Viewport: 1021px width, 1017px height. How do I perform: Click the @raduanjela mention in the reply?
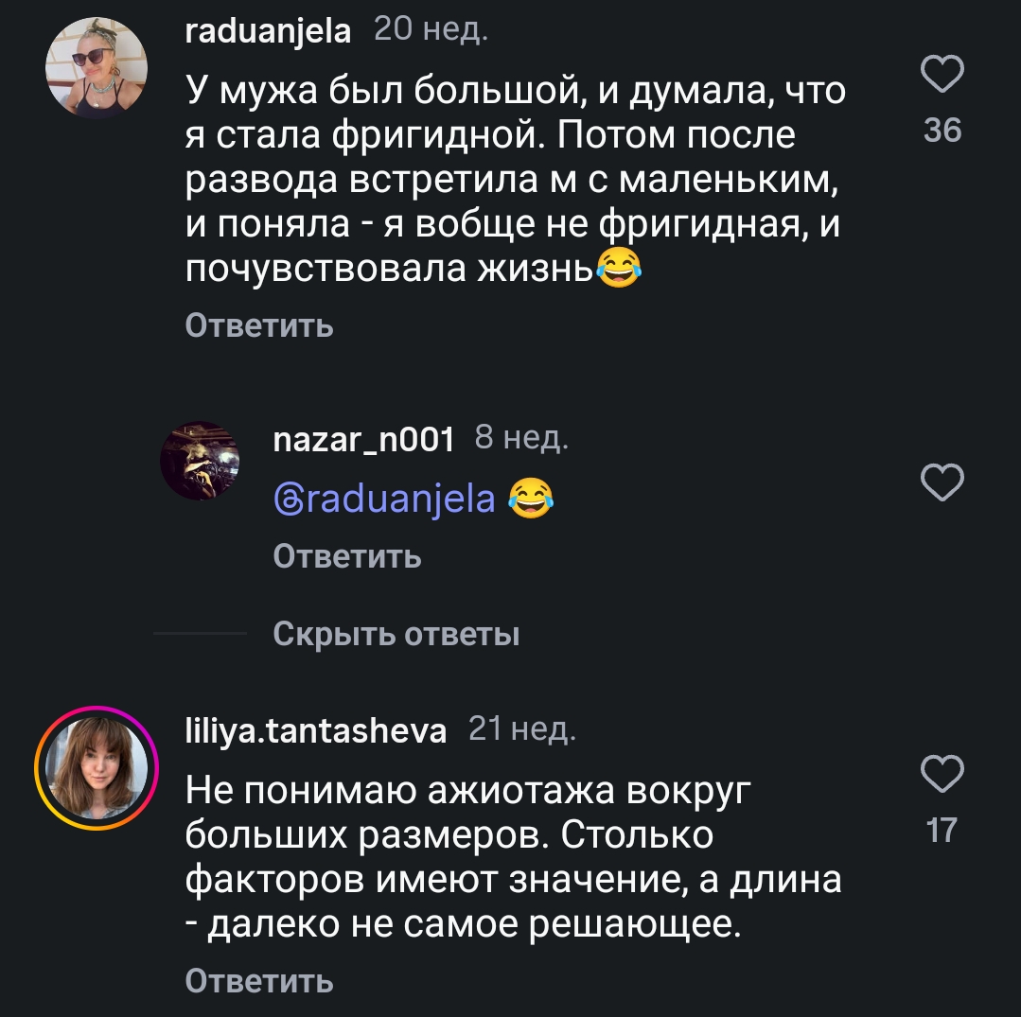point(384,498)
